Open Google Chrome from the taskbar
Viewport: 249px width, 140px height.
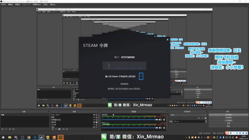[x=29, y=137]
